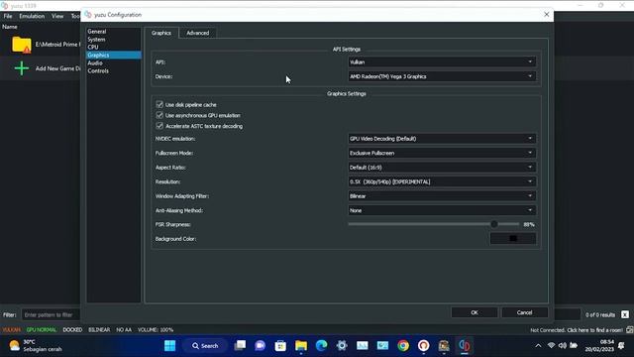Launch Microsoft Edge from taskbar

pyautogui.click(x=321, y=346)
